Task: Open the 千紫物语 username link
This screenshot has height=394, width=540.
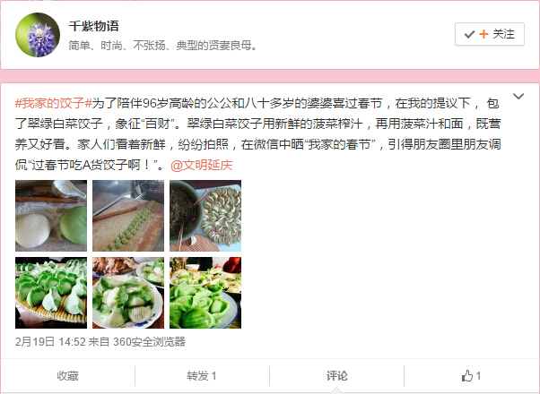Action: coord(93,26)
